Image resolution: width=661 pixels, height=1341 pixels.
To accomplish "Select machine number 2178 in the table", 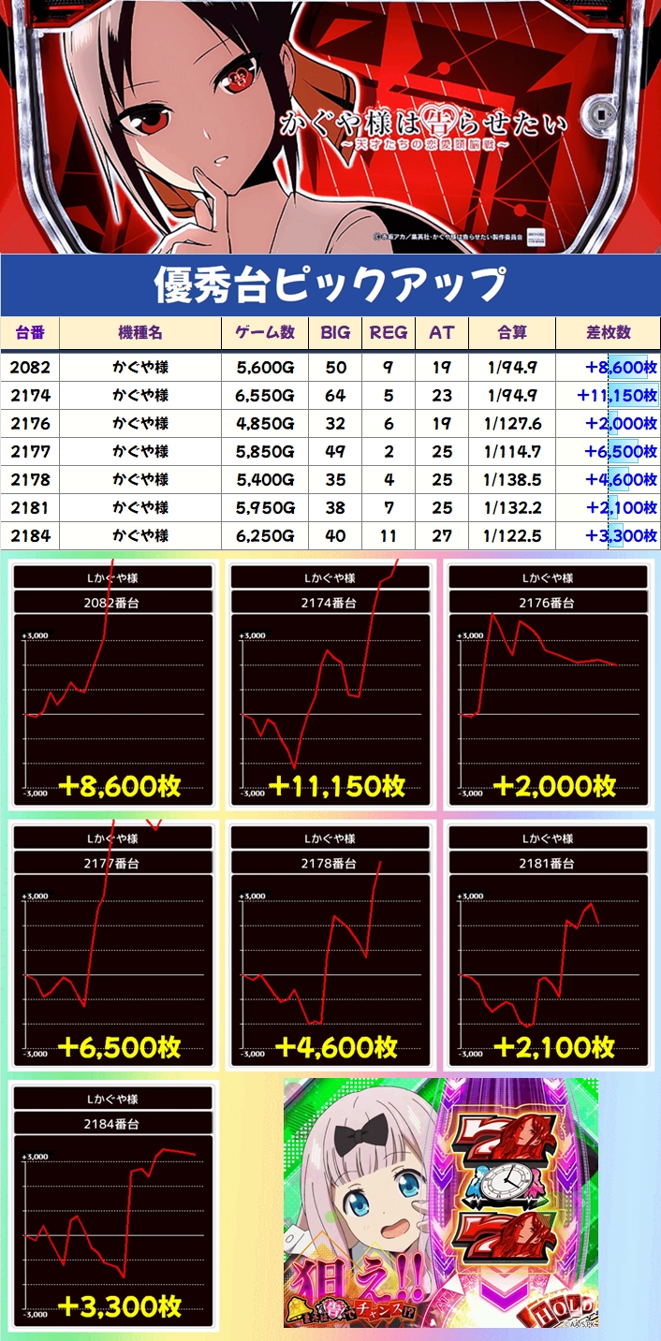I will click(30, 480).
